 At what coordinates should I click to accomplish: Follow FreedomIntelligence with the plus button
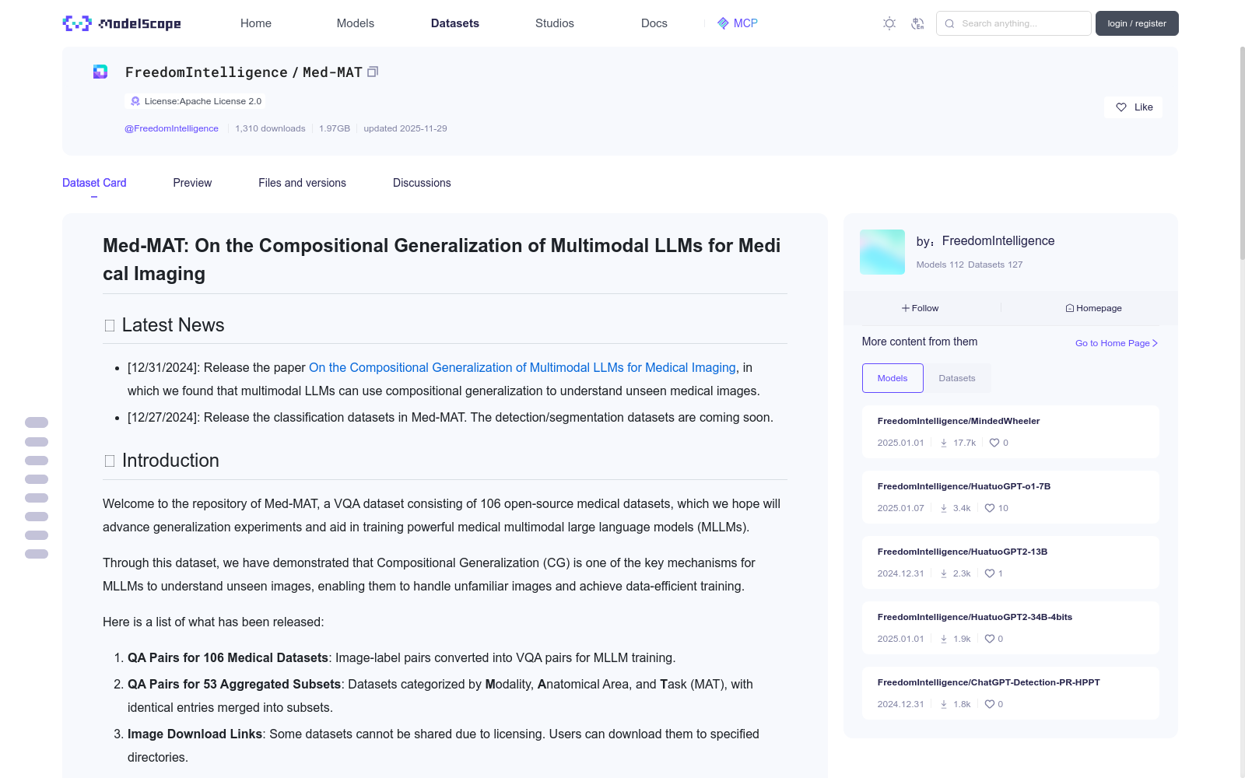coord(921,308)
